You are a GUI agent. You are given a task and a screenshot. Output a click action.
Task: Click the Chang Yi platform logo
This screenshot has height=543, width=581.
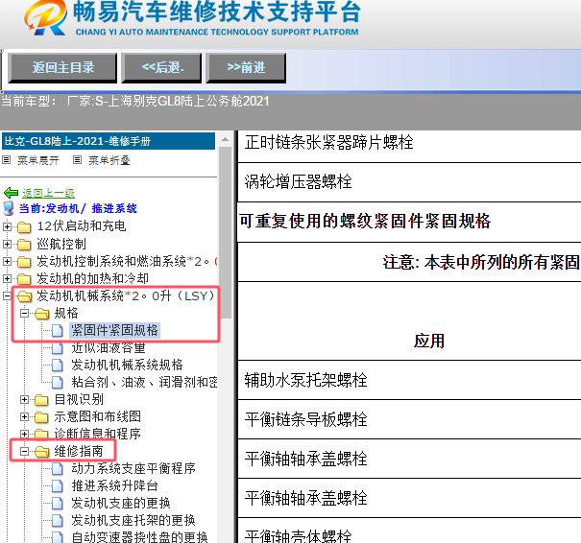point(45,18)
